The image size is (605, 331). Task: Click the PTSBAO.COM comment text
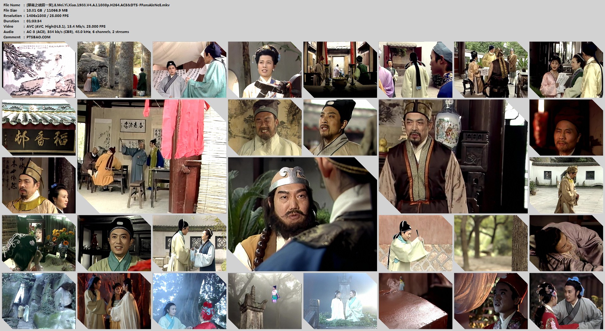(x=38, y=37)
